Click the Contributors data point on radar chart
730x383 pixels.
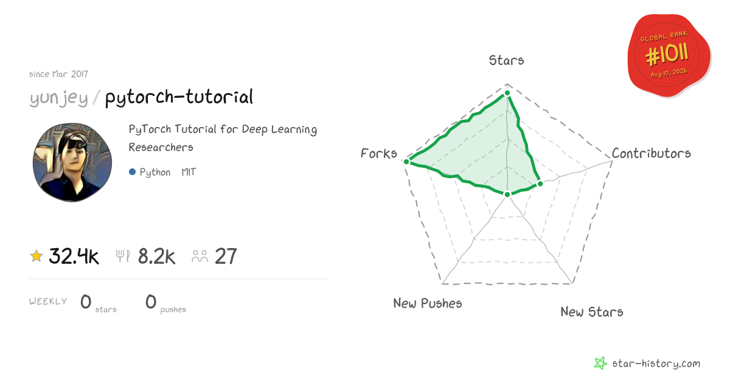pyautogui.click(x=539, y=184)
